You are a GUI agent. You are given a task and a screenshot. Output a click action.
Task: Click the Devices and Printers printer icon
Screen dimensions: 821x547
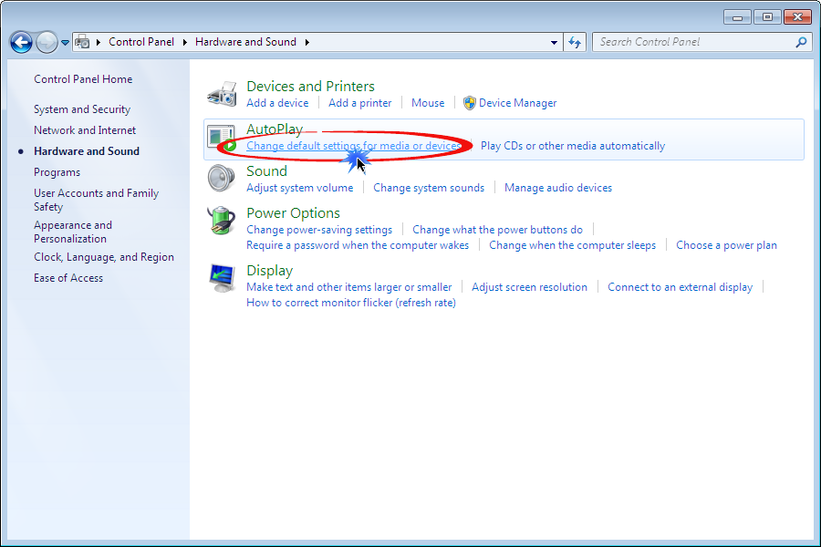pyautogui.click(x=220, y=93)
